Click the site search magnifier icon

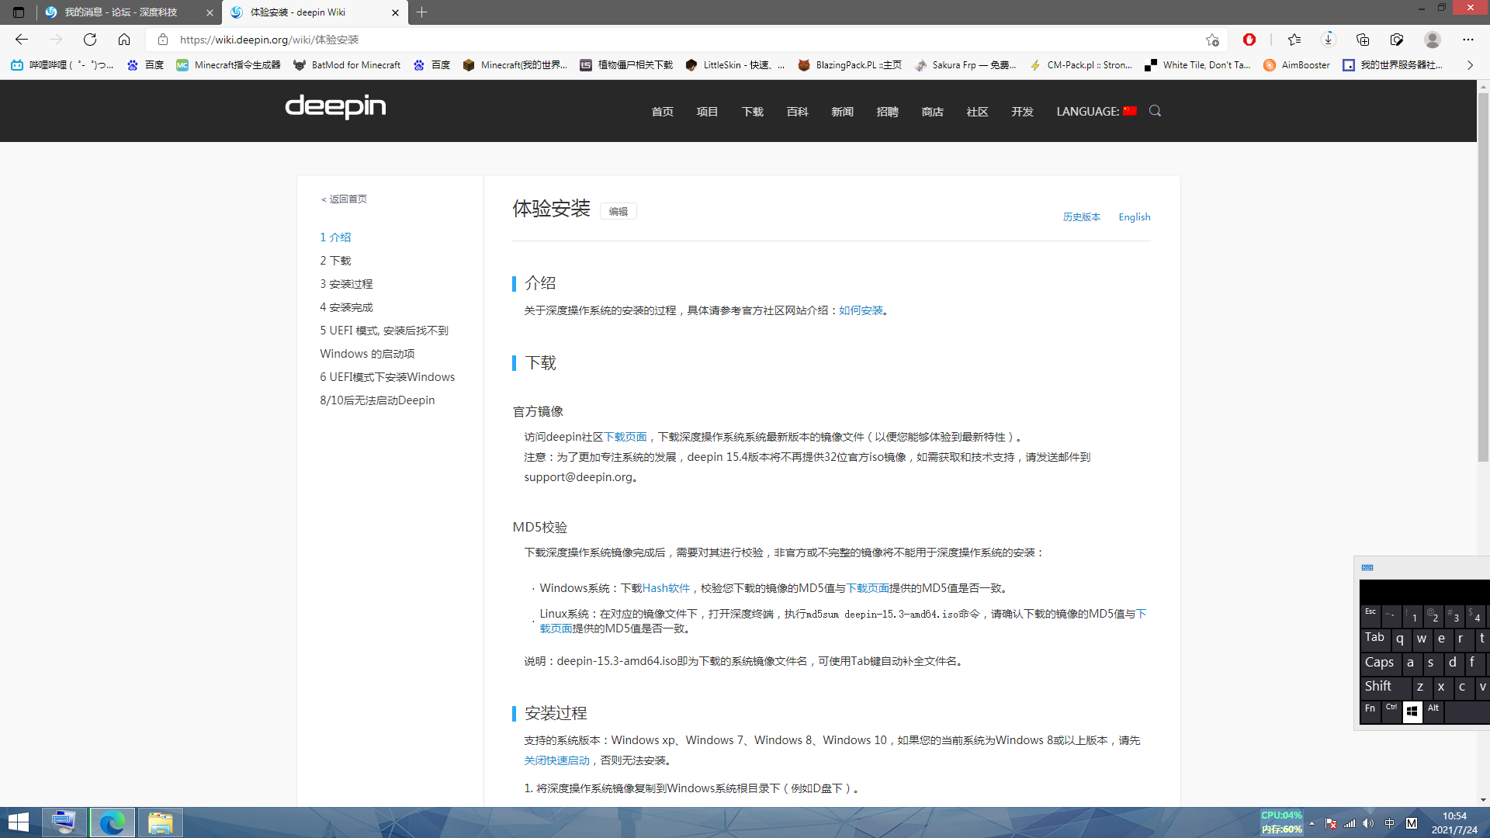(x=1155, y=111)
